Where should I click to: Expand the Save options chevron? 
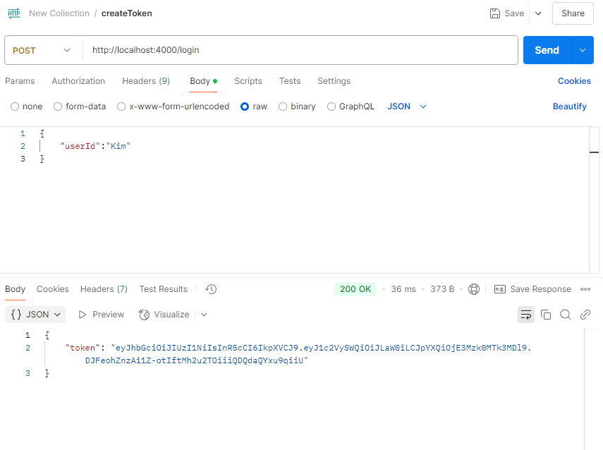[538, 13]
